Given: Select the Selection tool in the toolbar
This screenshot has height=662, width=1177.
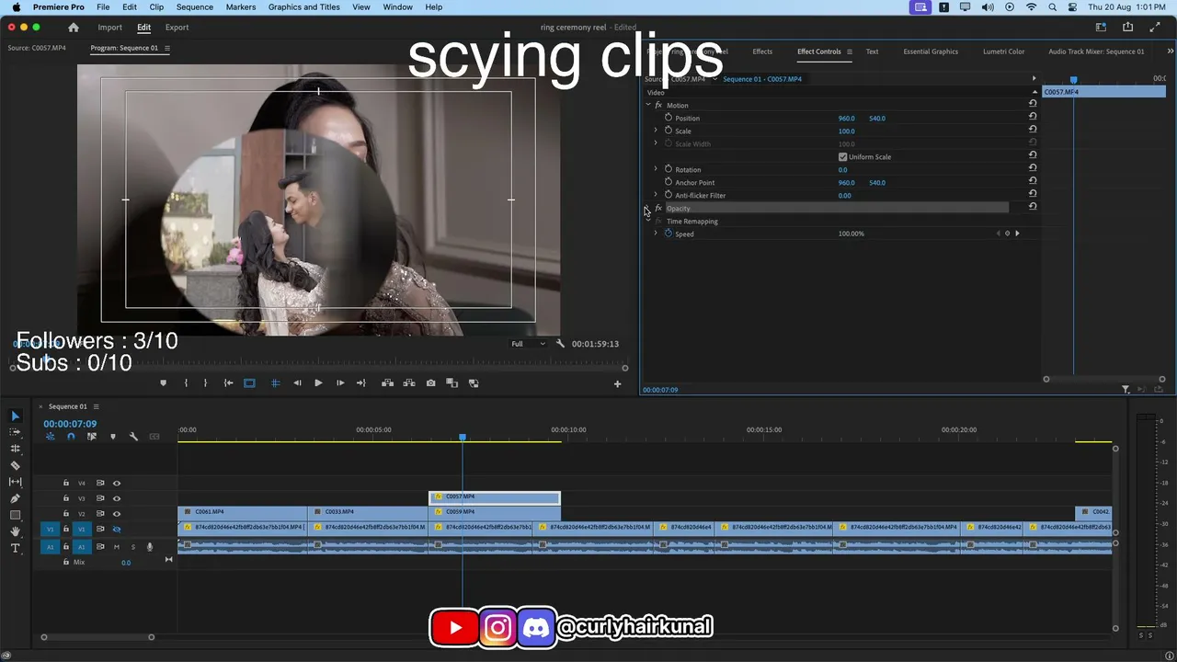Looking at the screenshot, I should click(15, 417).
